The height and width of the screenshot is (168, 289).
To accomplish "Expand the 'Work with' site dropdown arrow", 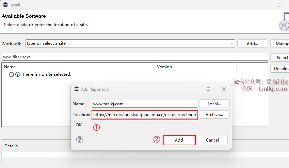I will point(232,44).
